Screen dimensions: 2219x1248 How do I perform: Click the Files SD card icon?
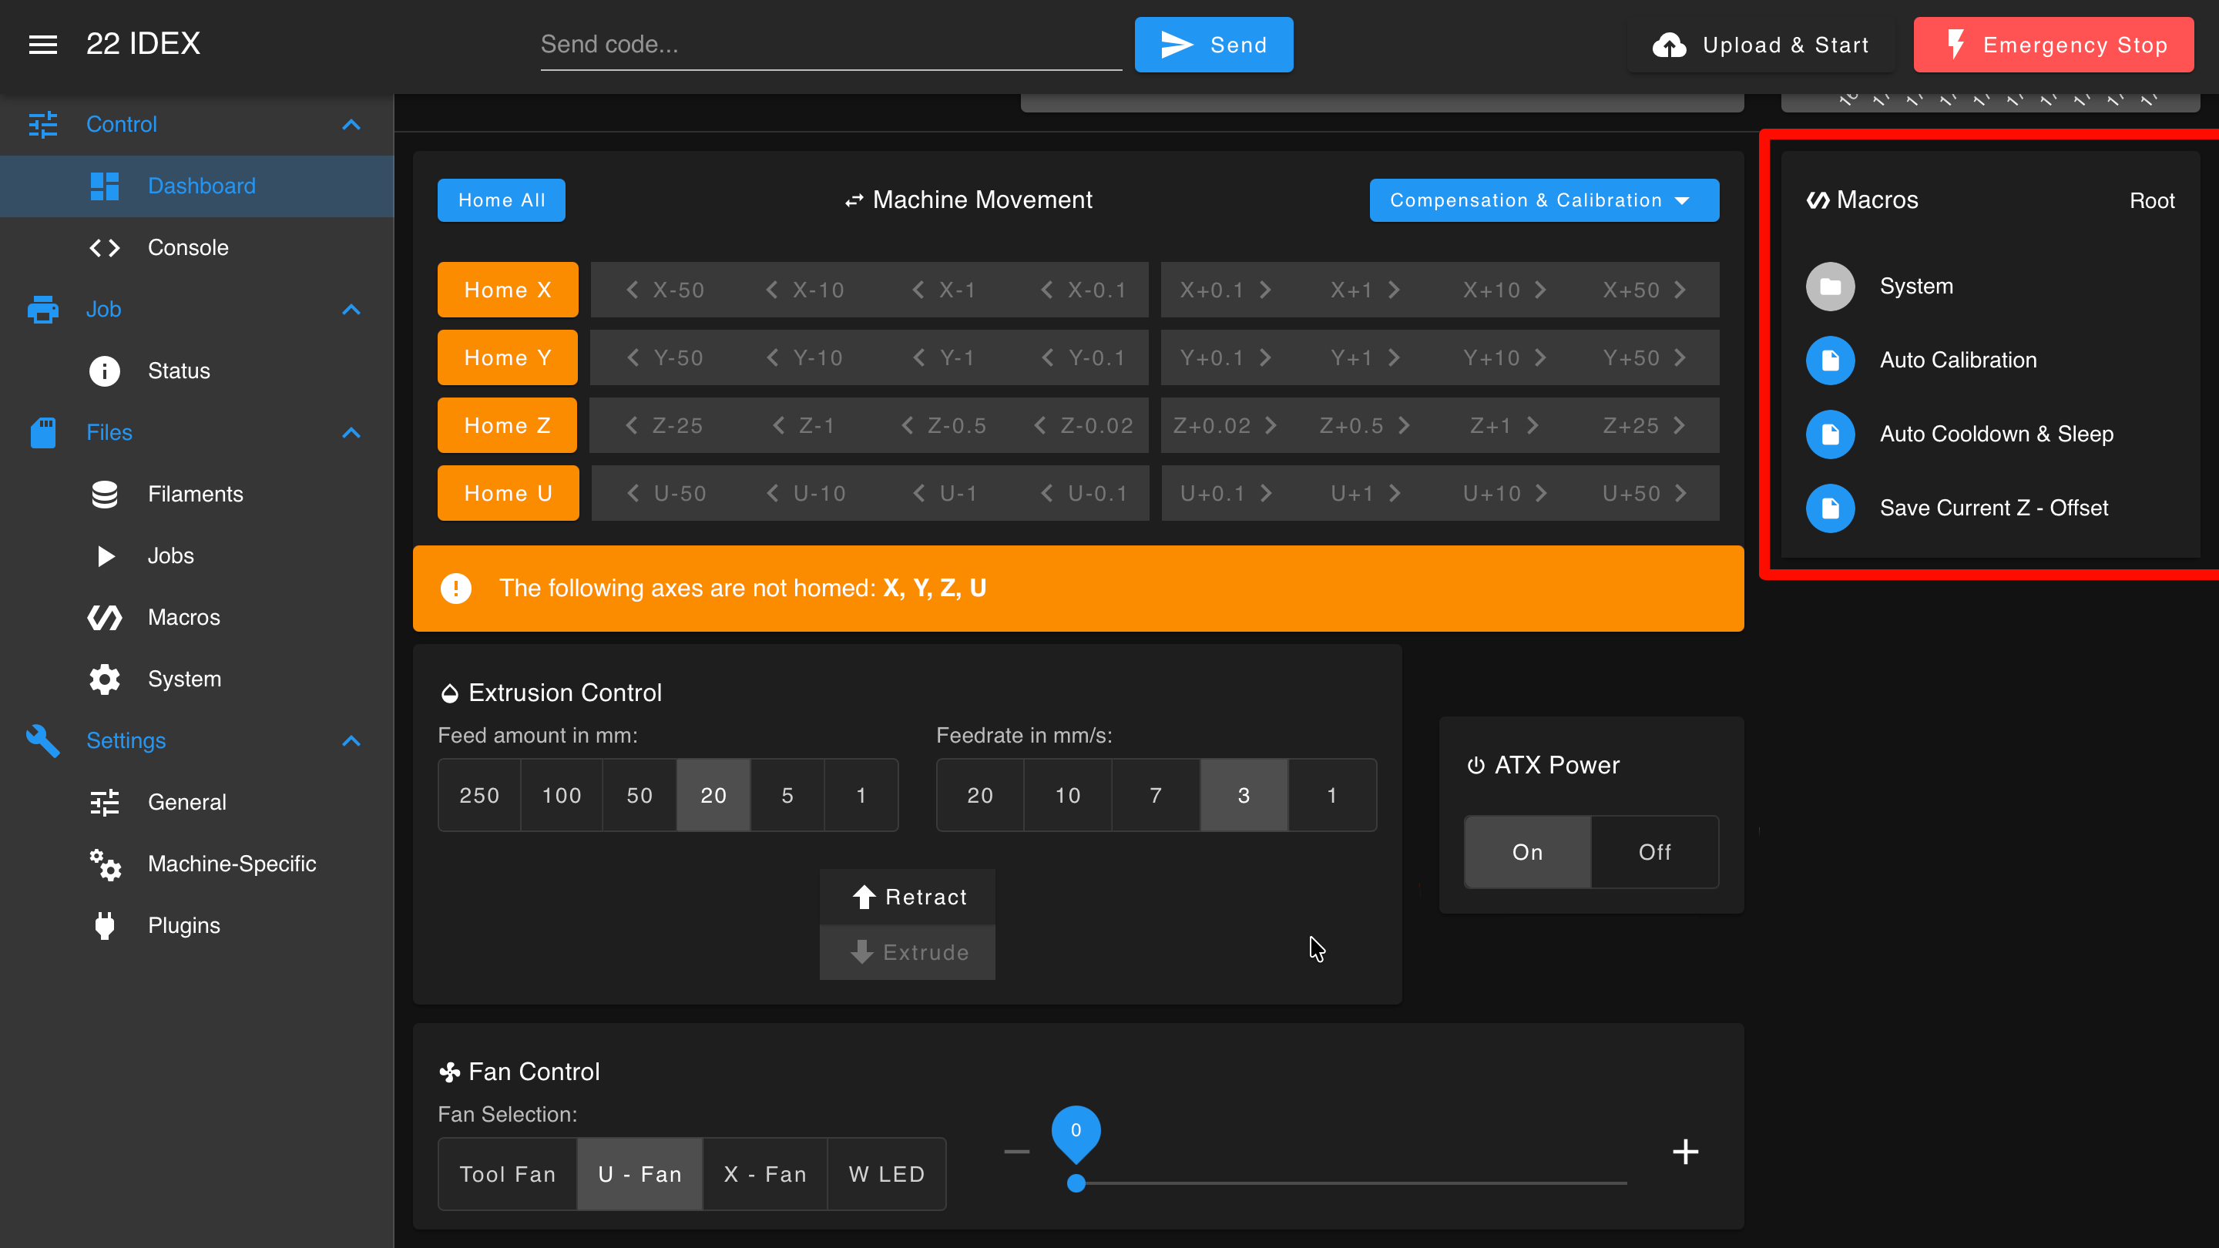tap(43, 432)
